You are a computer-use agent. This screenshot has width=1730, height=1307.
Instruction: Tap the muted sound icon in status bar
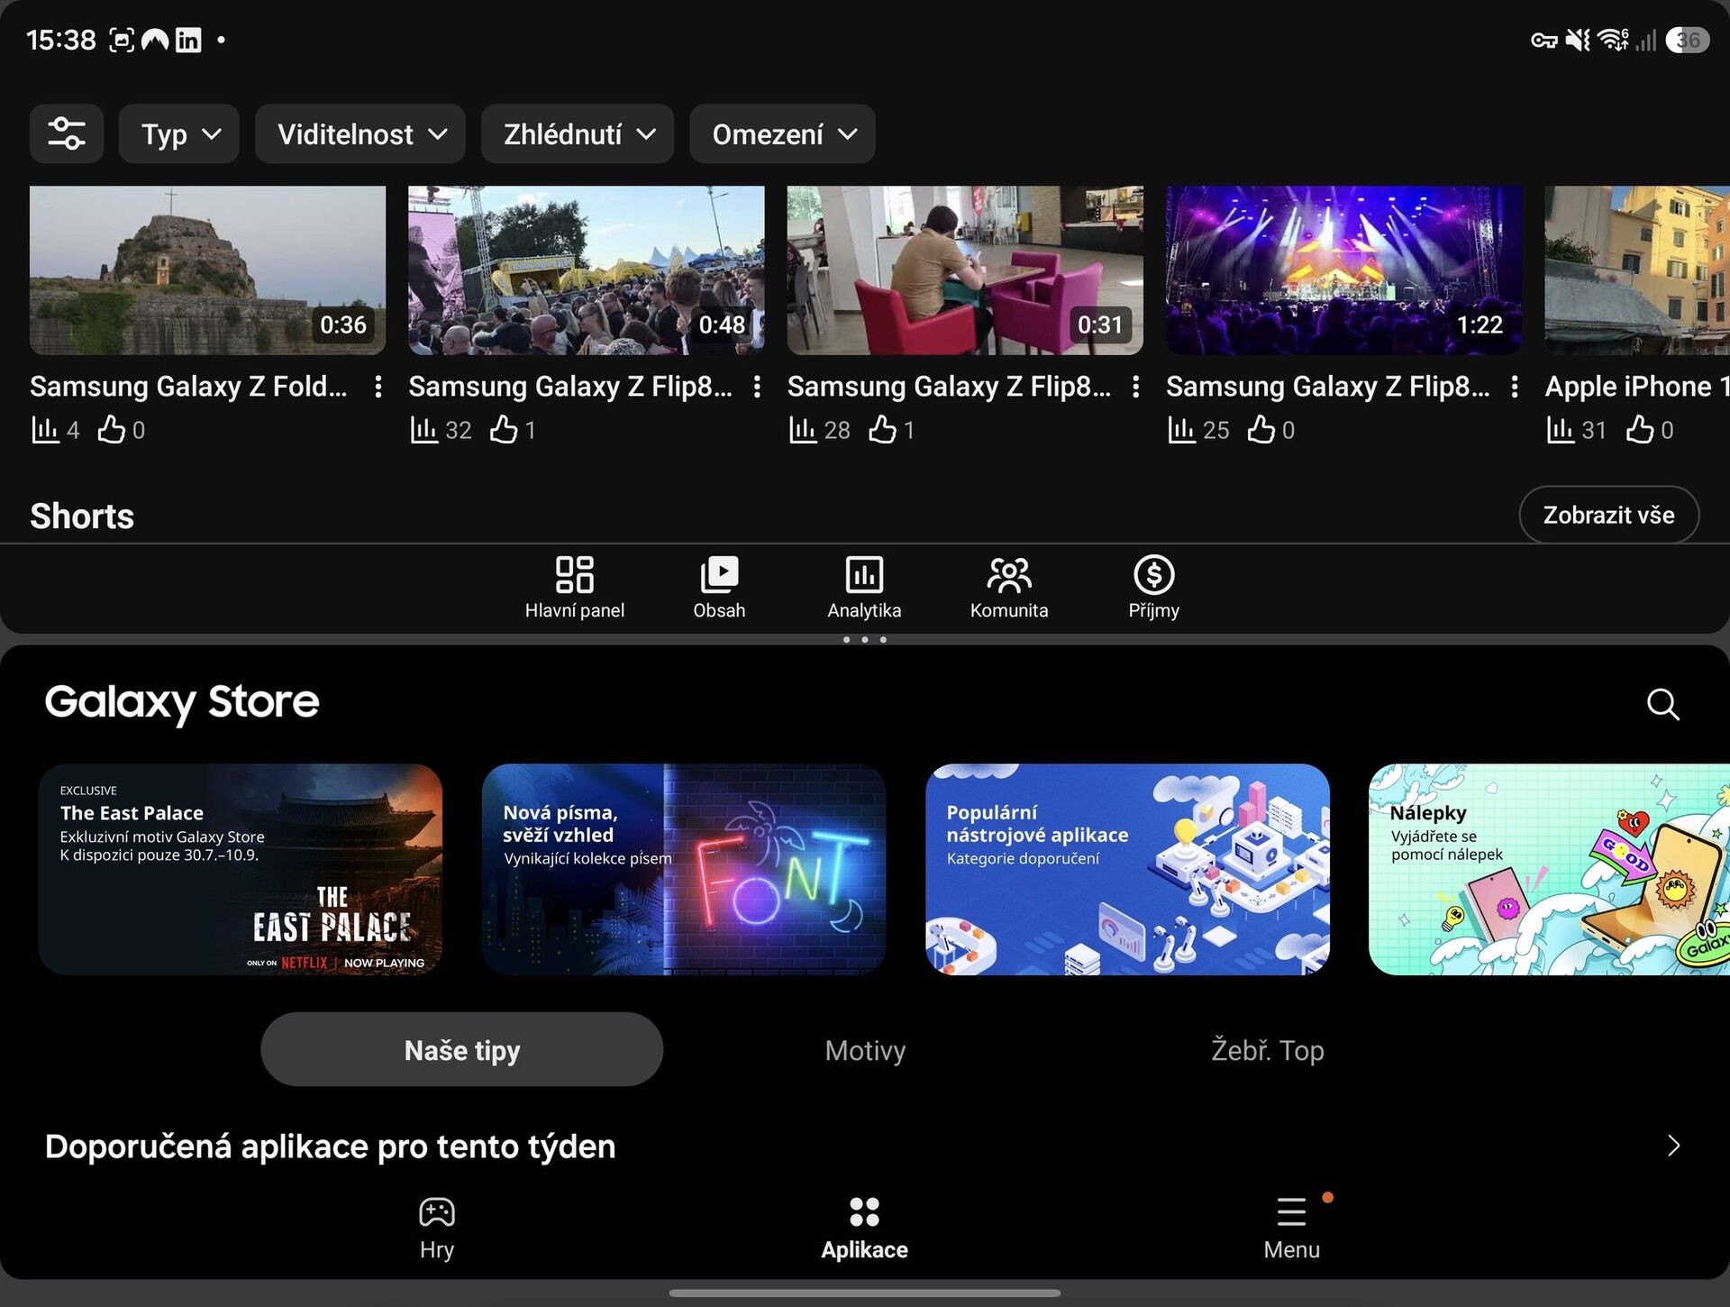[x=1578, y=40]
